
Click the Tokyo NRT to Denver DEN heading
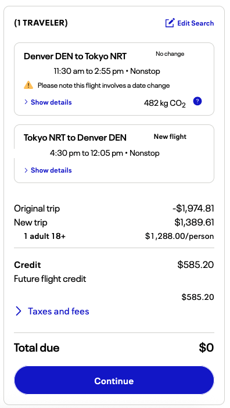point(75,138)
